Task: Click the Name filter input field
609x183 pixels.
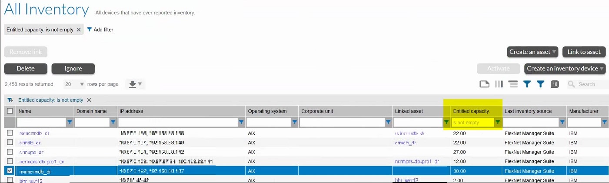Action: tap(41, 123)
